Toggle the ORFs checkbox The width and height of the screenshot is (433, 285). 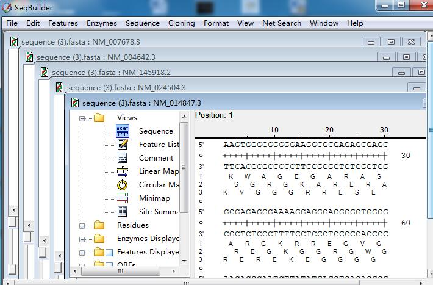coord(109,265)
